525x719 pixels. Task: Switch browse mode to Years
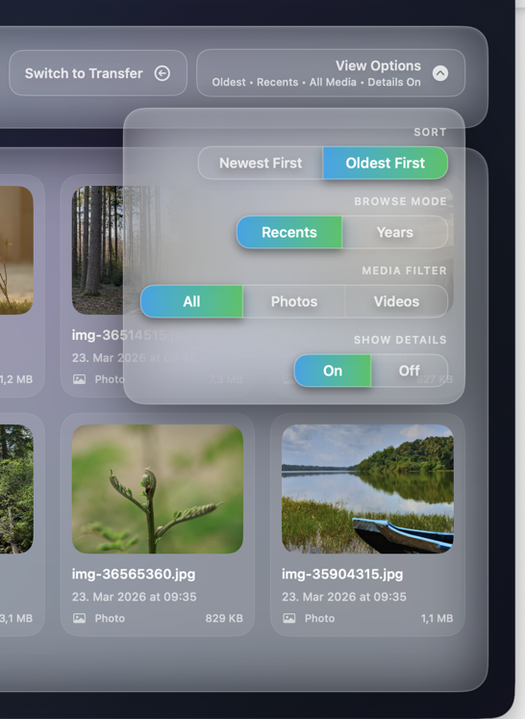tap(395, 233)
